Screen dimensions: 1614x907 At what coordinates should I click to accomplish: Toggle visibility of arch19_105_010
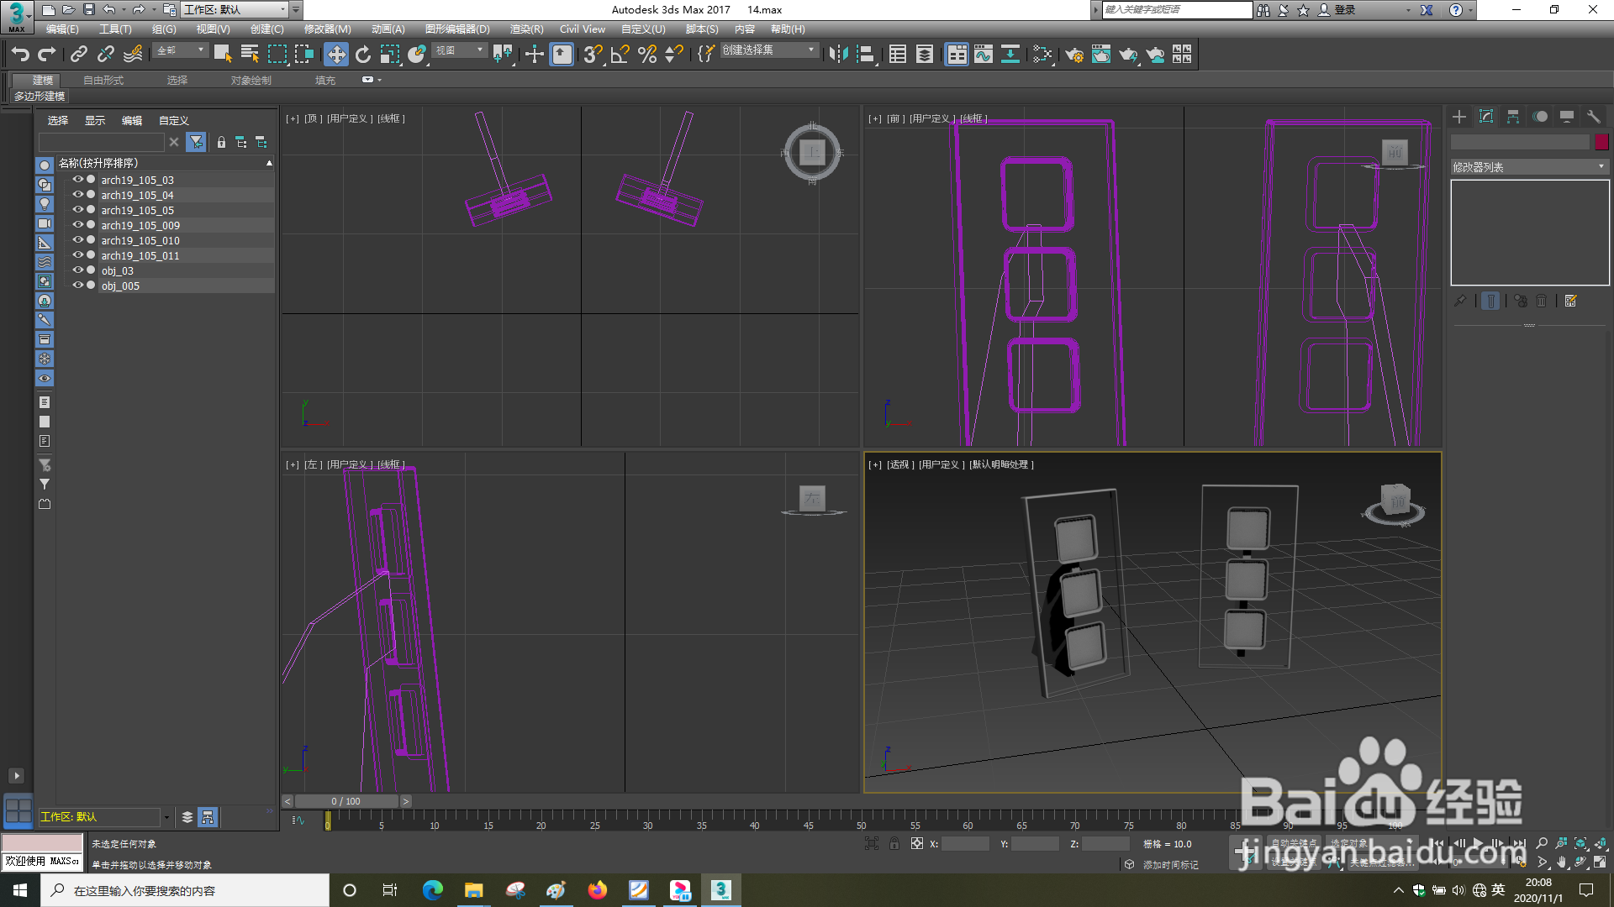[x=77, y=240]
